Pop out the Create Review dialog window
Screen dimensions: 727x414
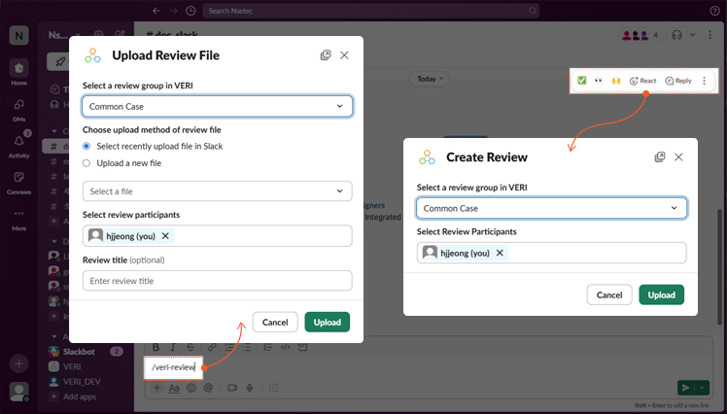point(660,156)
